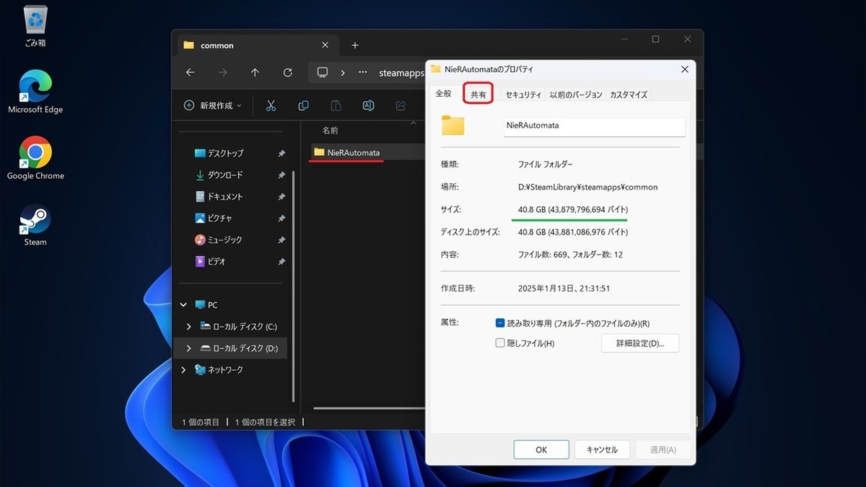This screenshot has width=866, height=487.
Task: Open ミュージック in the sidebar
Action: click(219, 240)
